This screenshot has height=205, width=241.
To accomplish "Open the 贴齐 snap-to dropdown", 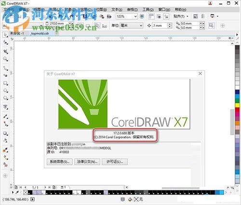I will pyautogui.click(x=181, y=16).
